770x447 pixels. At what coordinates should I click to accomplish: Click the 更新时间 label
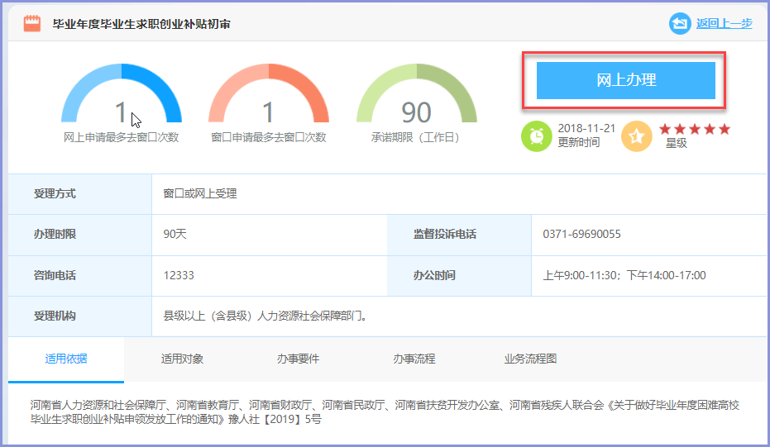pos(578,143)
